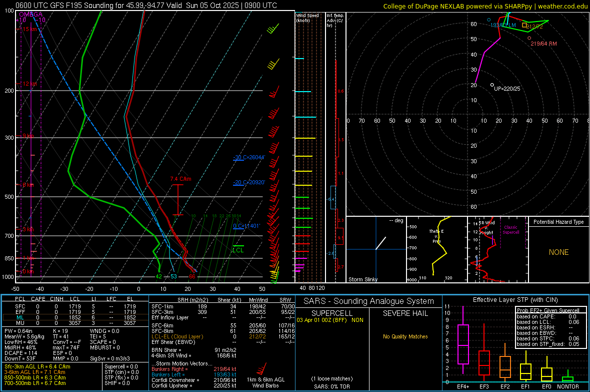Click the -20 C=20920' height label

[249, 182]
